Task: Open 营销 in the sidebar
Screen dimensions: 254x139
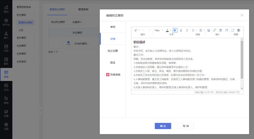Action: 6,100
